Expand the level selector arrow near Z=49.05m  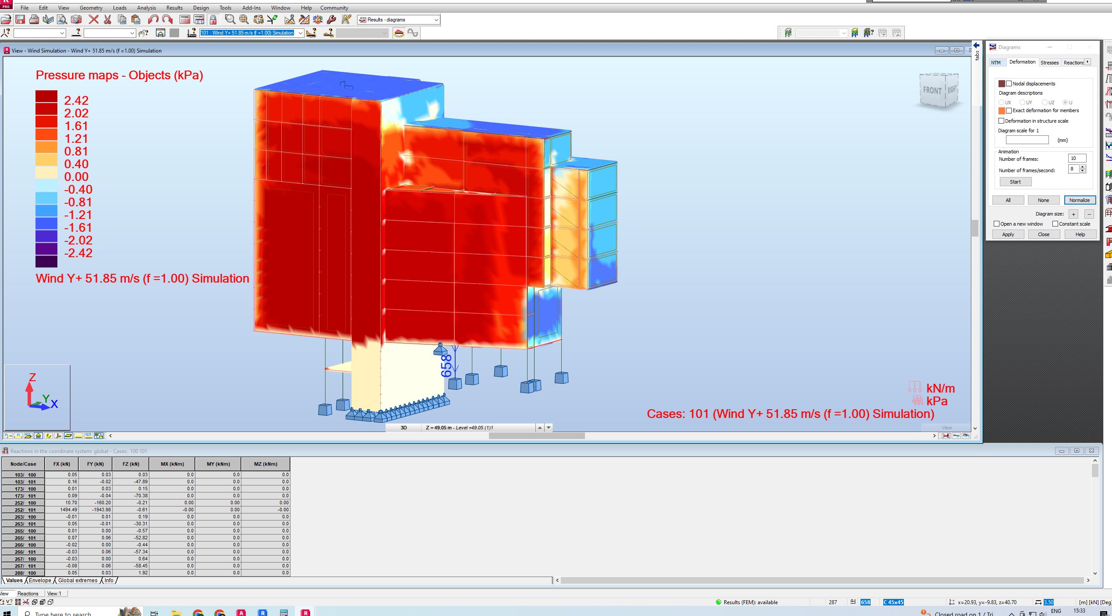tap(540, 428)
